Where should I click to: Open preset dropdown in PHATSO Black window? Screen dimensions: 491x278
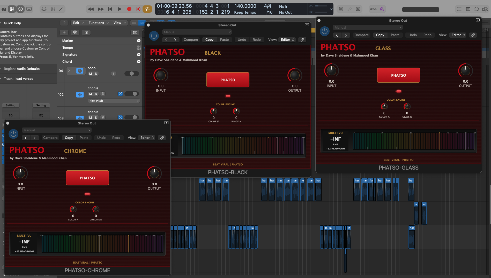(197, 32)
